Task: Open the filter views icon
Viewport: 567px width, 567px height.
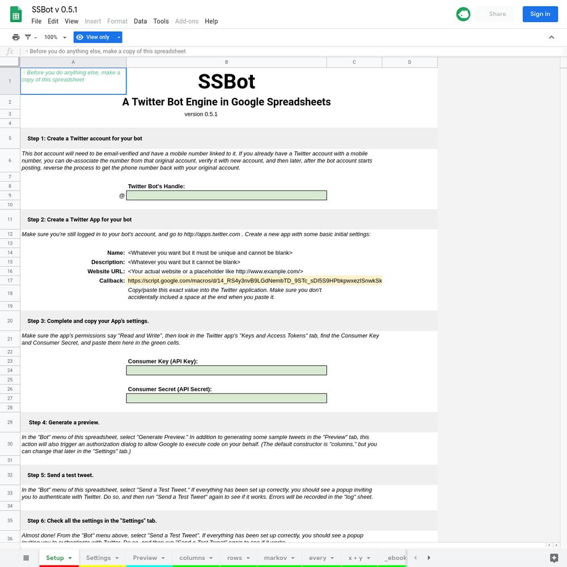Action: point(28,37)
